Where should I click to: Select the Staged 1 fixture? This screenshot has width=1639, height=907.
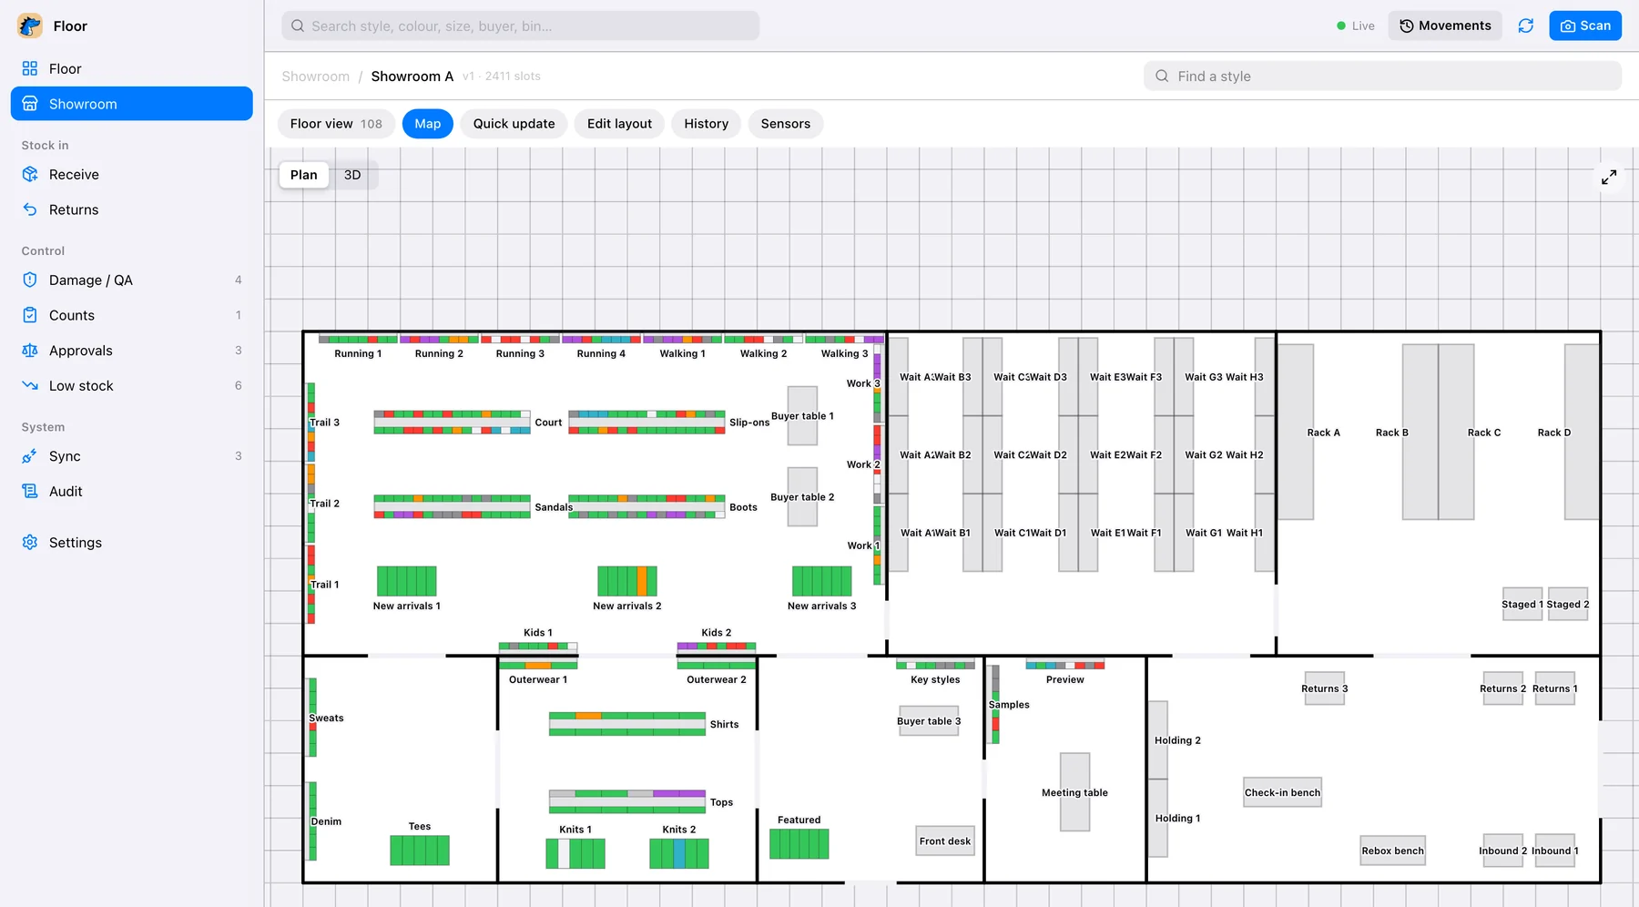(1522, 604)
